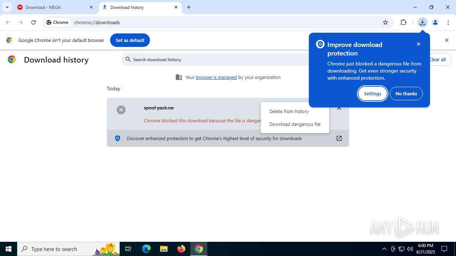Open the notification center icon
The height and width of the screenshot is (256, 456).
tap(445, 249)
